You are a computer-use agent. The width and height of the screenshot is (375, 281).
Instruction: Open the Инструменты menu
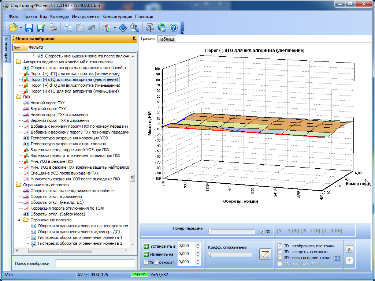tap(85, 16)
